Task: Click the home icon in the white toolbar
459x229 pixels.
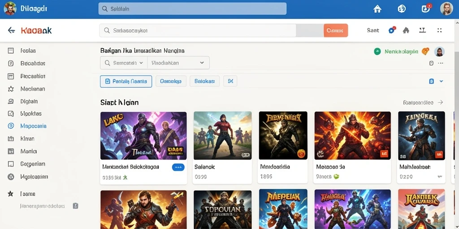Action: pos(406,30)
